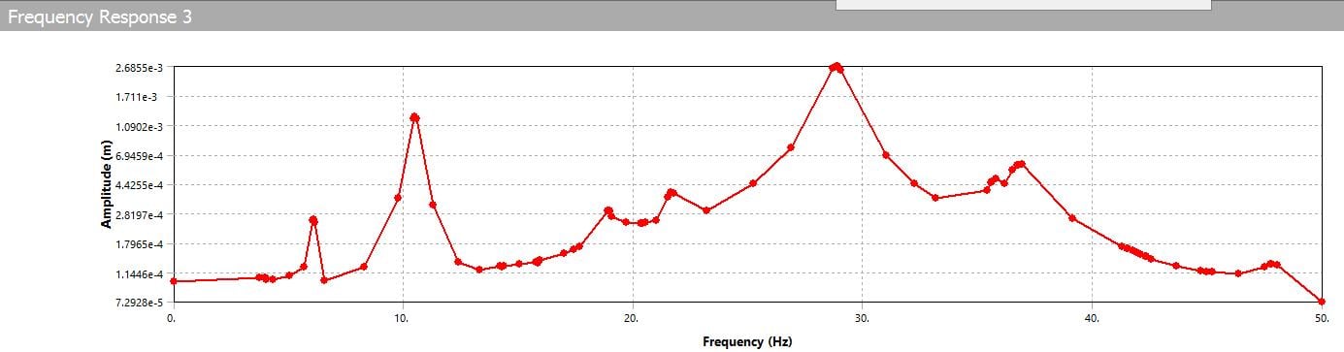Screen dimensions: 1344x352
Task: Click the Frequency (Hz) axis title
Action: tap(747, 341)
